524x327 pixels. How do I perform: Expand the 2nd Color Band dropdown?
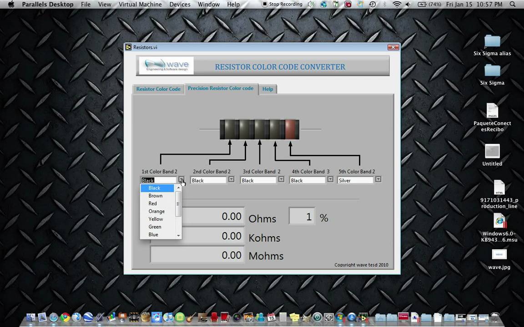231,180
